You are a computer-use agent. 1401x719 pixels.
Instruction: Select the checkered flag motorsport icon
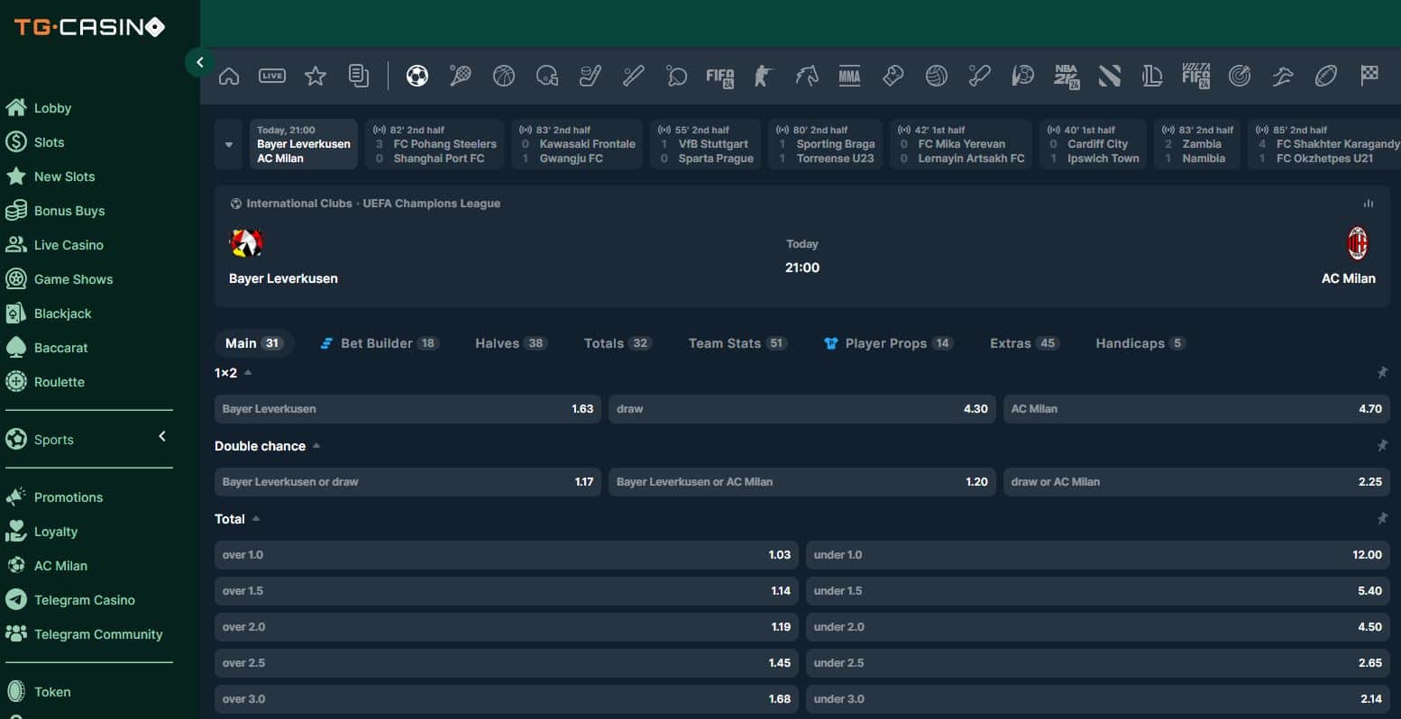pyautogui.click(x=1369, y=76)
